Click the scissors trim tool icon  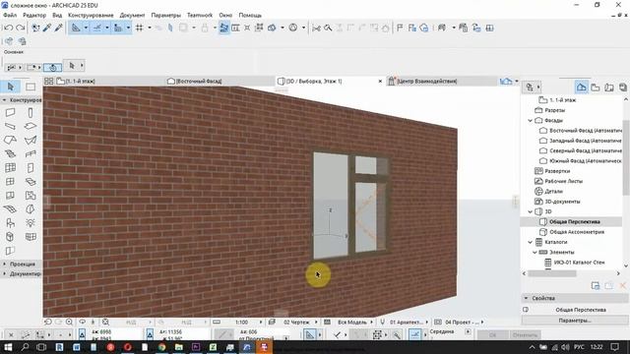click(x=317, y=28)
